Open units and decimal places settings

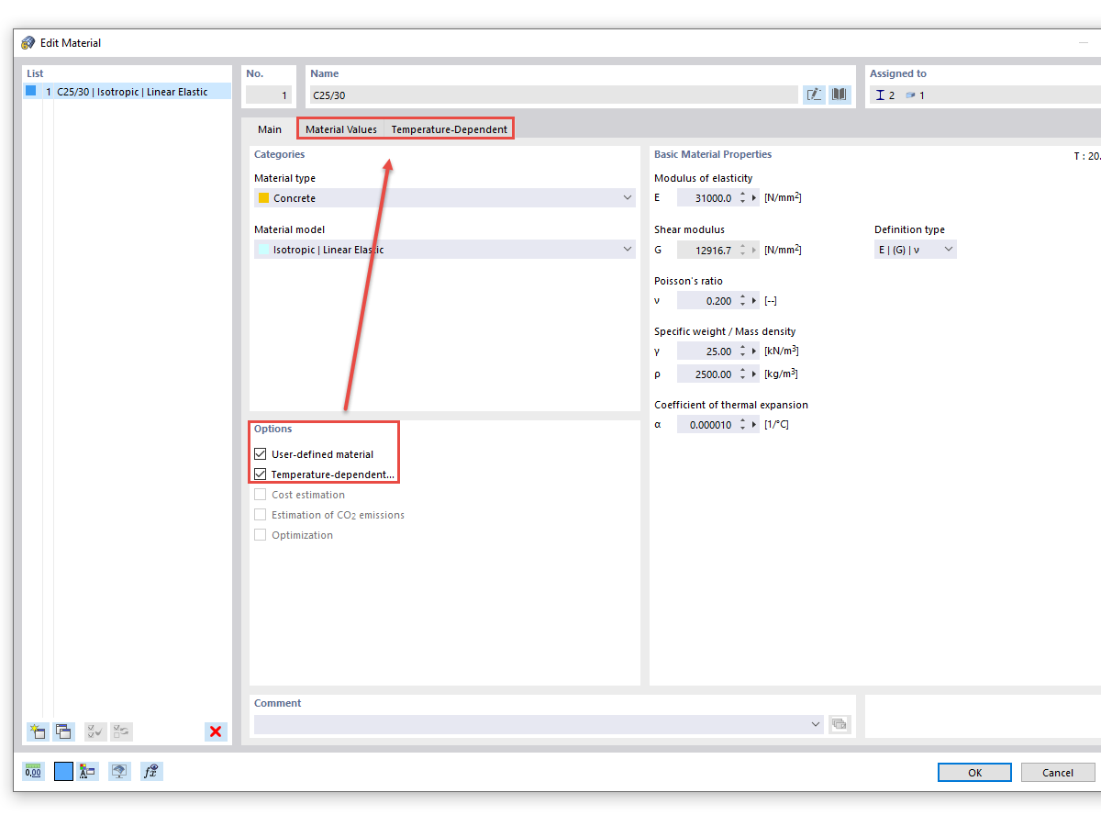point(33,771)
